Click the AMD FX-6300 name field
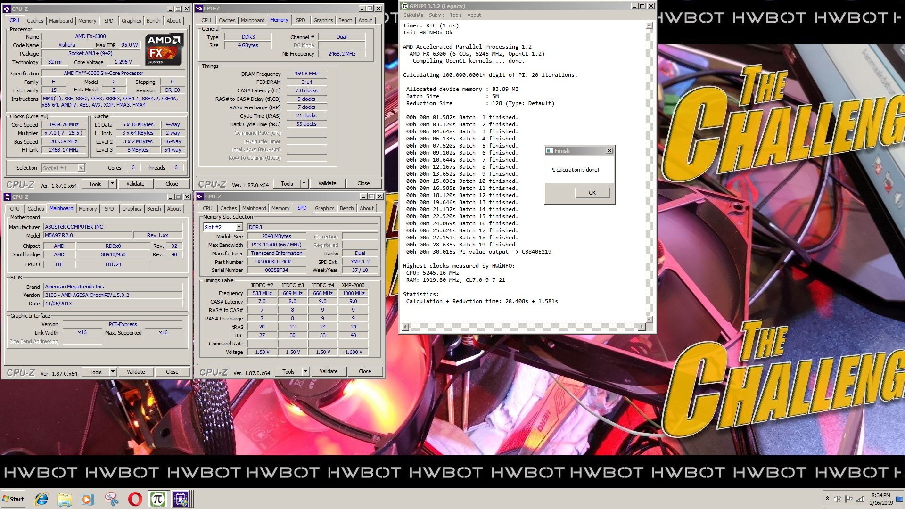This screenshot has height=509, width=905. point(90,36)
